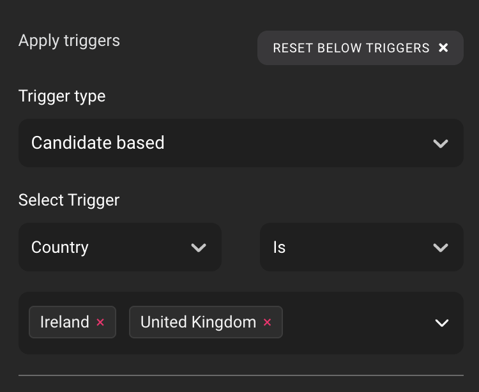Click the empty gap between Country and Is
The height and width of the screenshot is (392, 479).
(x=241, y=247)
